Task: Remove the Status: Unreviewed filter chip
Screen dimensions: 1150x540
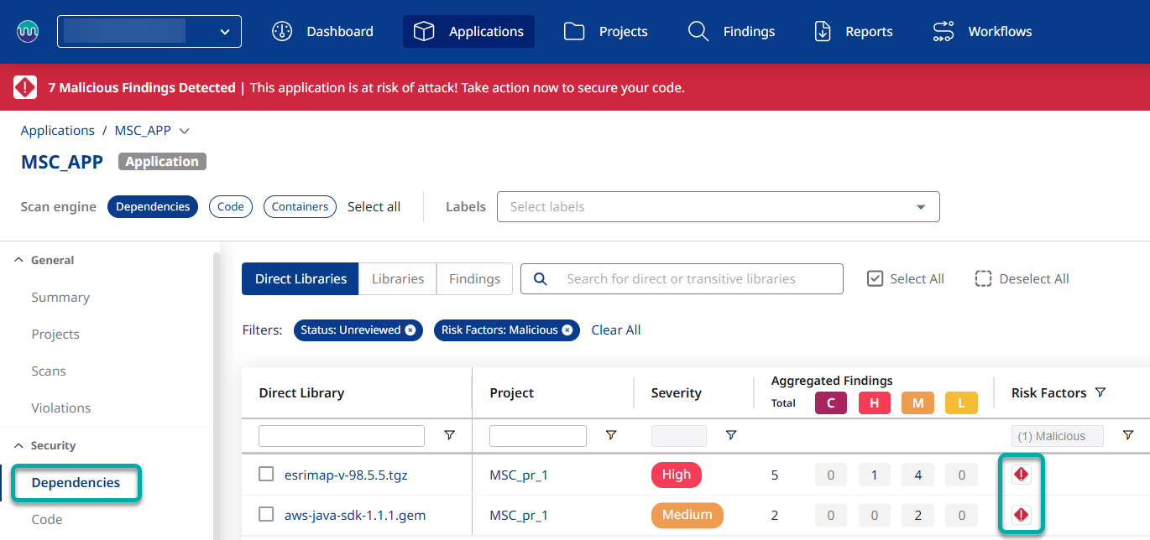Action: pyautogui.click(x=410, y=330)
